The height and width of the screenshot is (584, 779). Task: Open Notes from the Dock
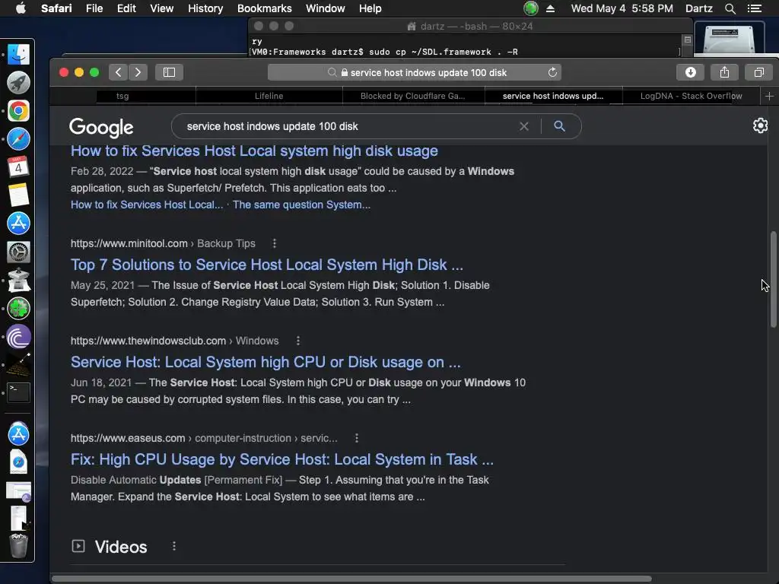click(x=18, y=195)
